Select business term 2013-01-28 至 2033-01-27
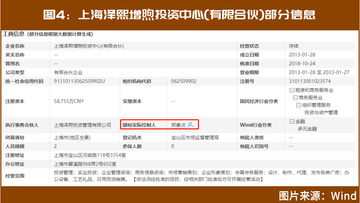 coord(319,73)
